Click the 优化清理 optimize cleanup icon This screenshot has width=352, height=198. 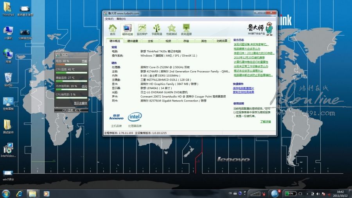[x=186, y=29]
